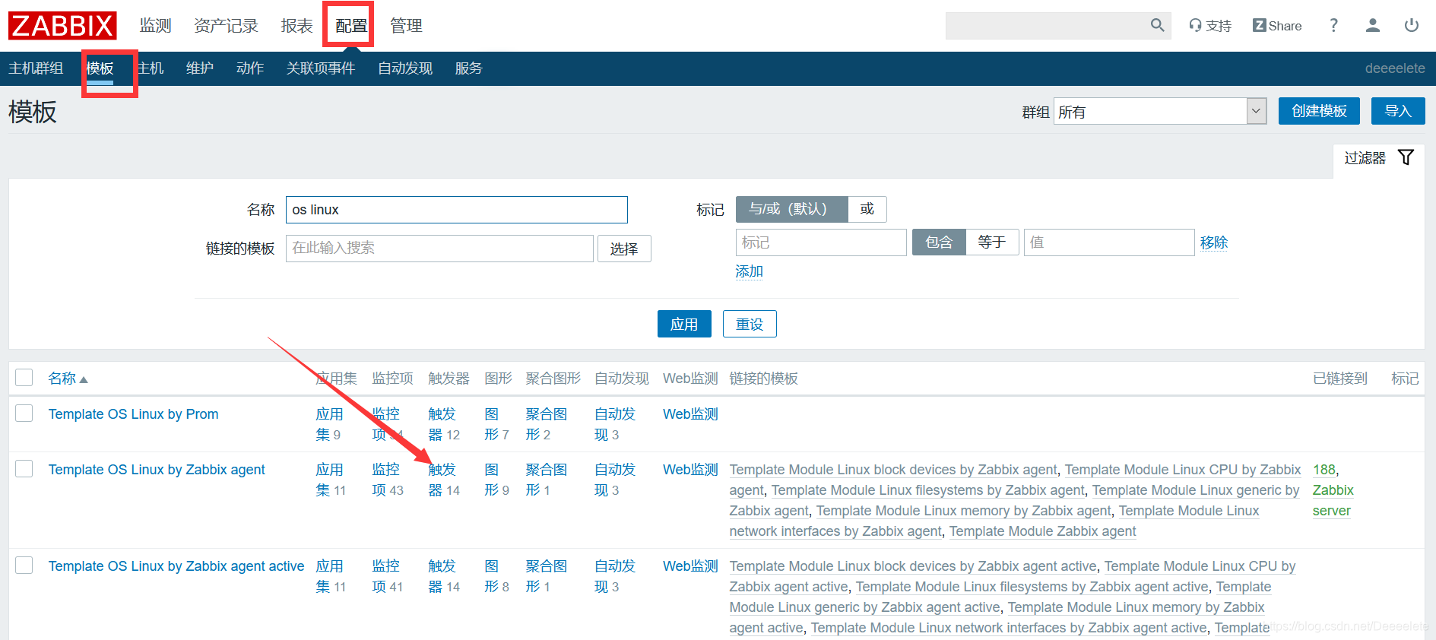The width and height of the screenshot is (1436, 640).
Task: Open Zabbix Share link
Action: [1277, 26]
